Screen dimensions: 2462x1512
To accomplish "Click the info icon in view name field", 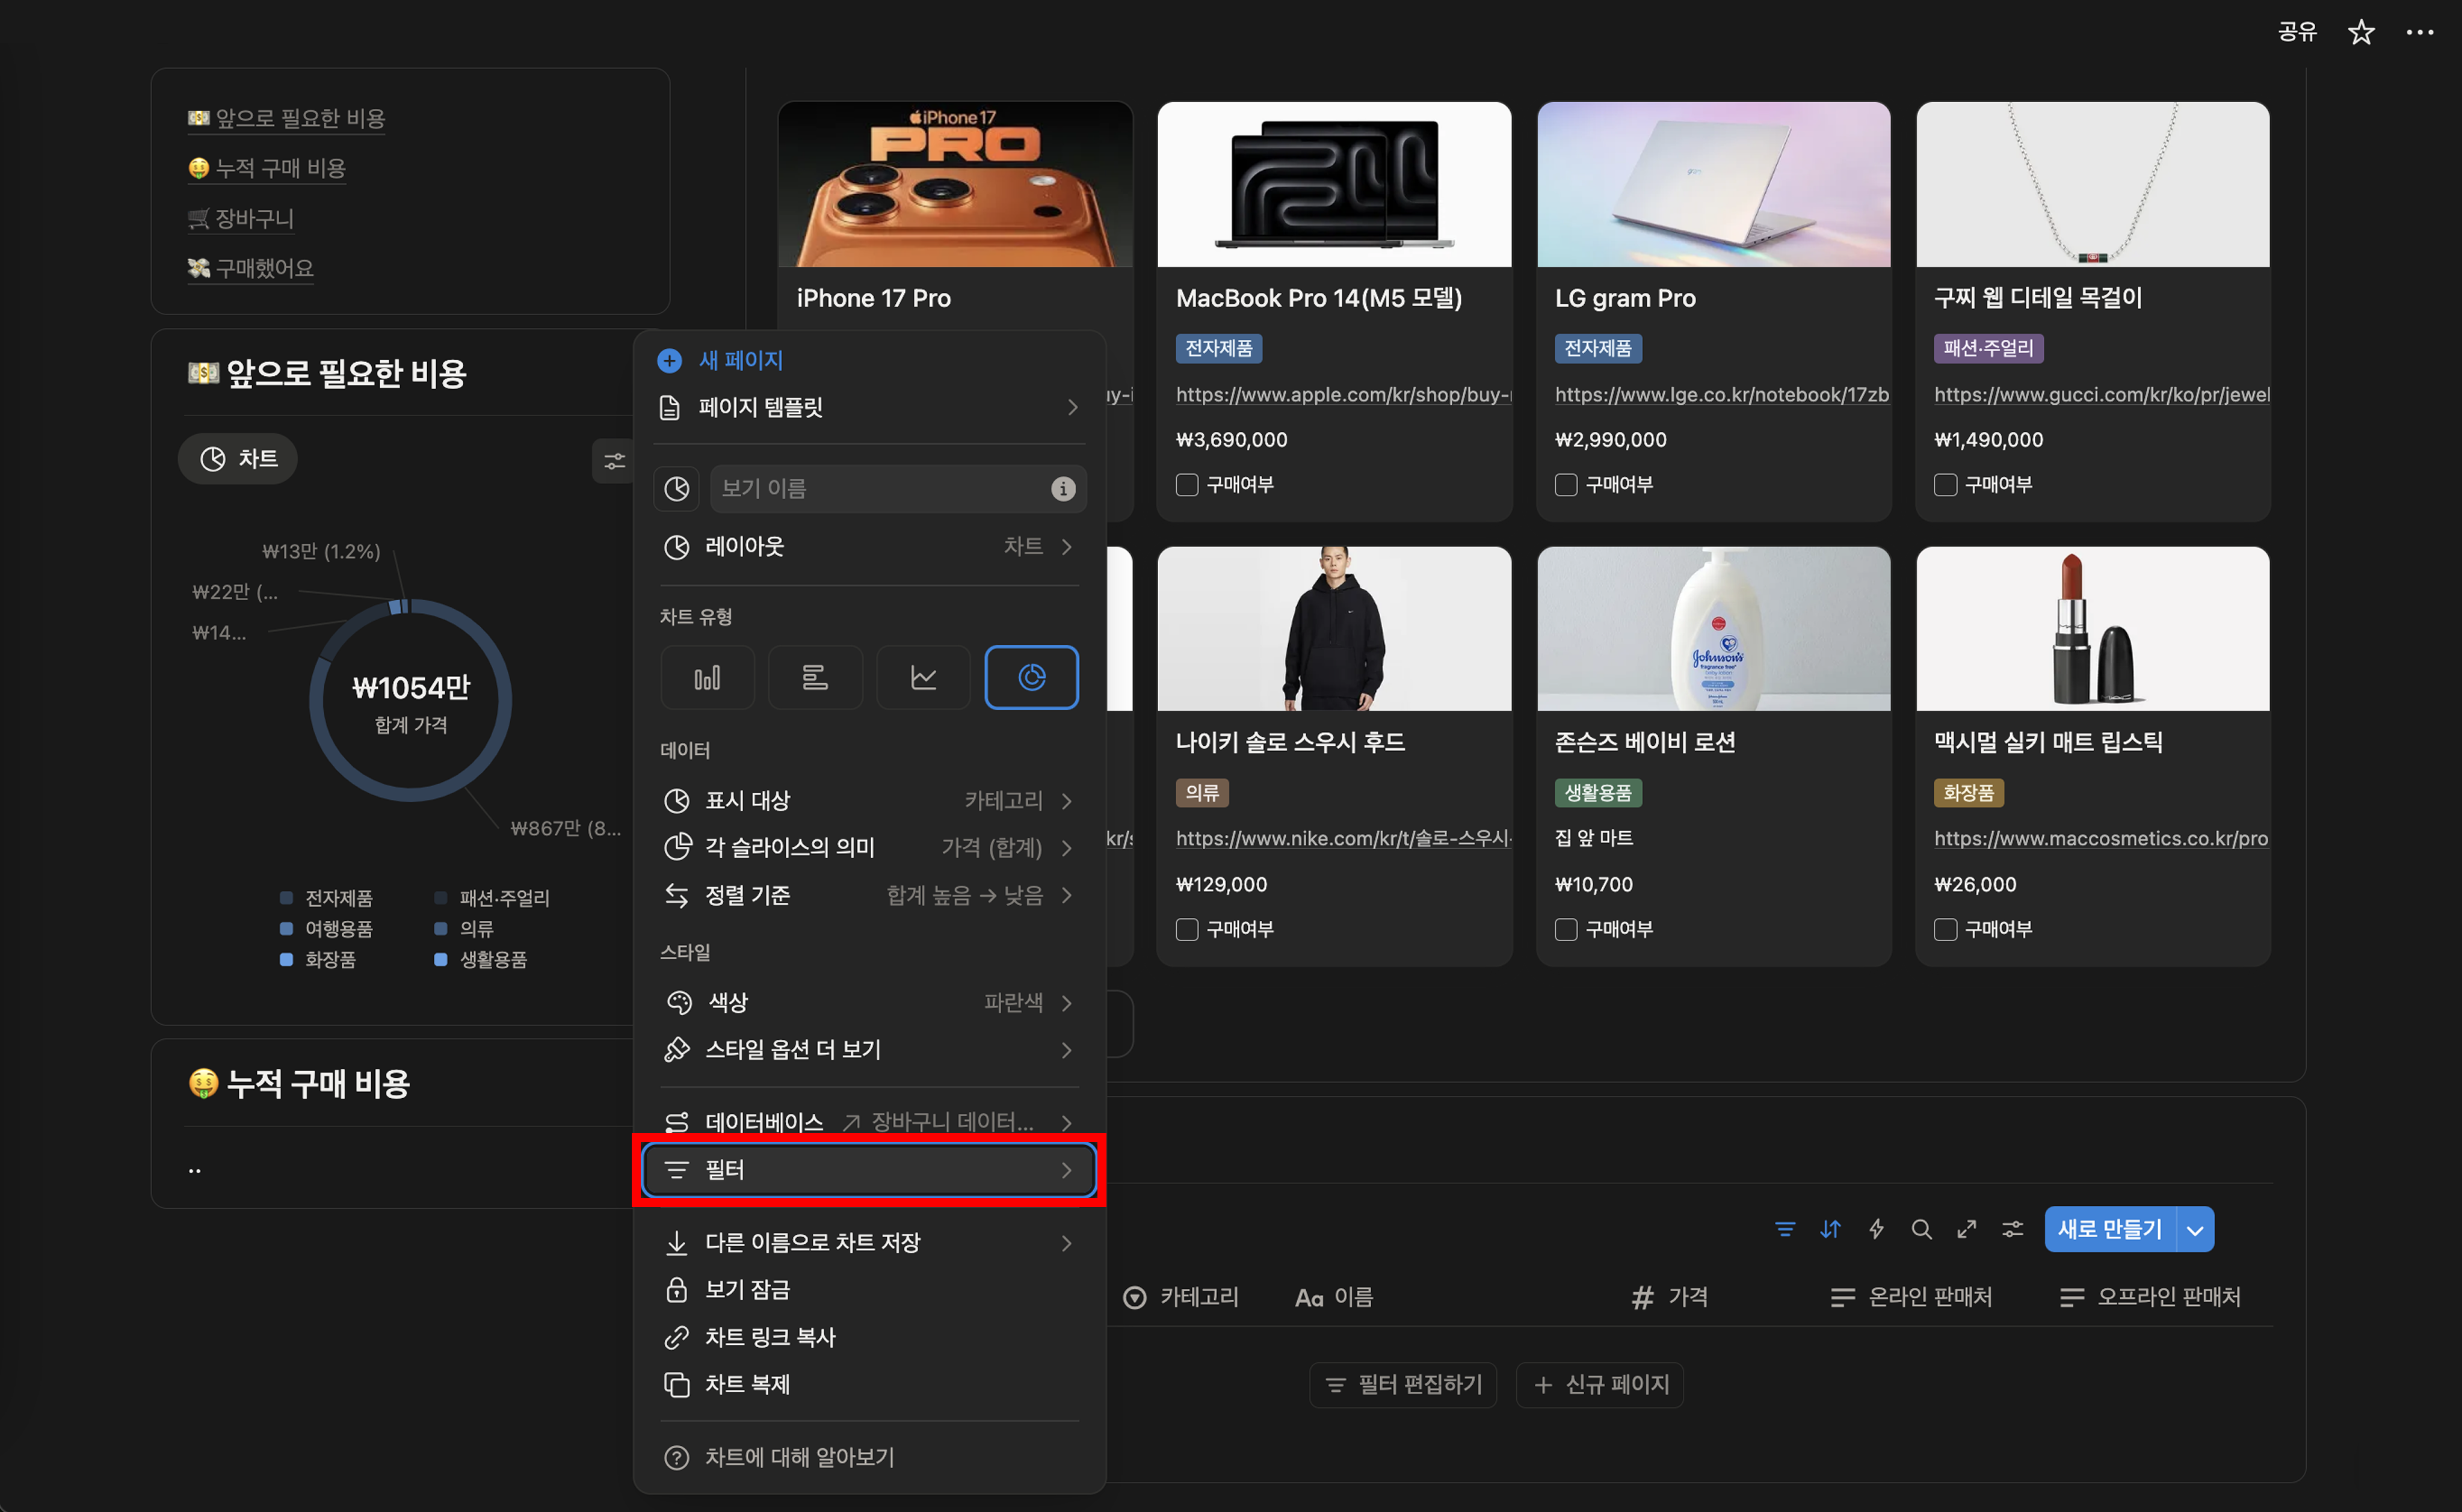I will pyautogui.click(x=1063, y=488).
